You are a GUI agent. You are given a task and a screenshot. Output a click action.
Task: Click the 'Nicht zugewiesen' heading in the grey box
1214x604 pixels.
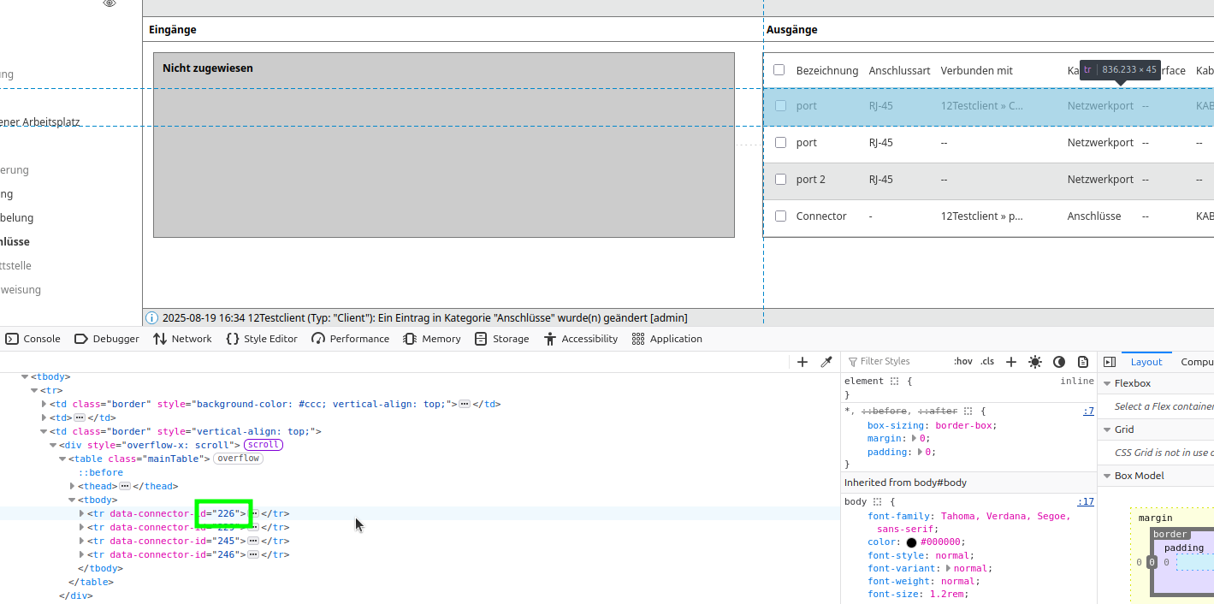(x=208, y=68)
